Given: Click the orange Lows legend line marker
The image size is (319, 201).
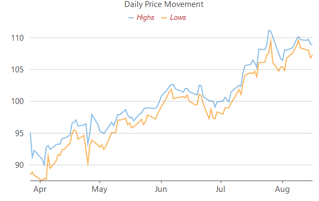Looking at the screenshot, I should [164, 18].
